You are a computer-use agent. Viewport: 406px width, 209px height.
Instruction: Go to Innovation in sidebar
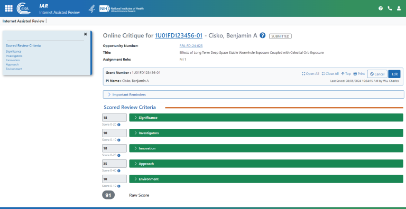click(13, 60)
